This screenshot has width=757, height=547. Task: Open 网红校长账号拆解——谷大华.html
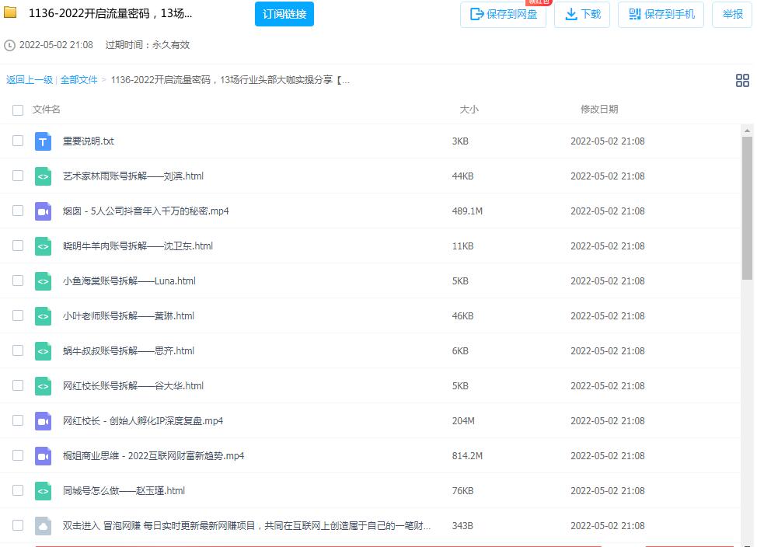pyautogui.click(x=133, y=385)
